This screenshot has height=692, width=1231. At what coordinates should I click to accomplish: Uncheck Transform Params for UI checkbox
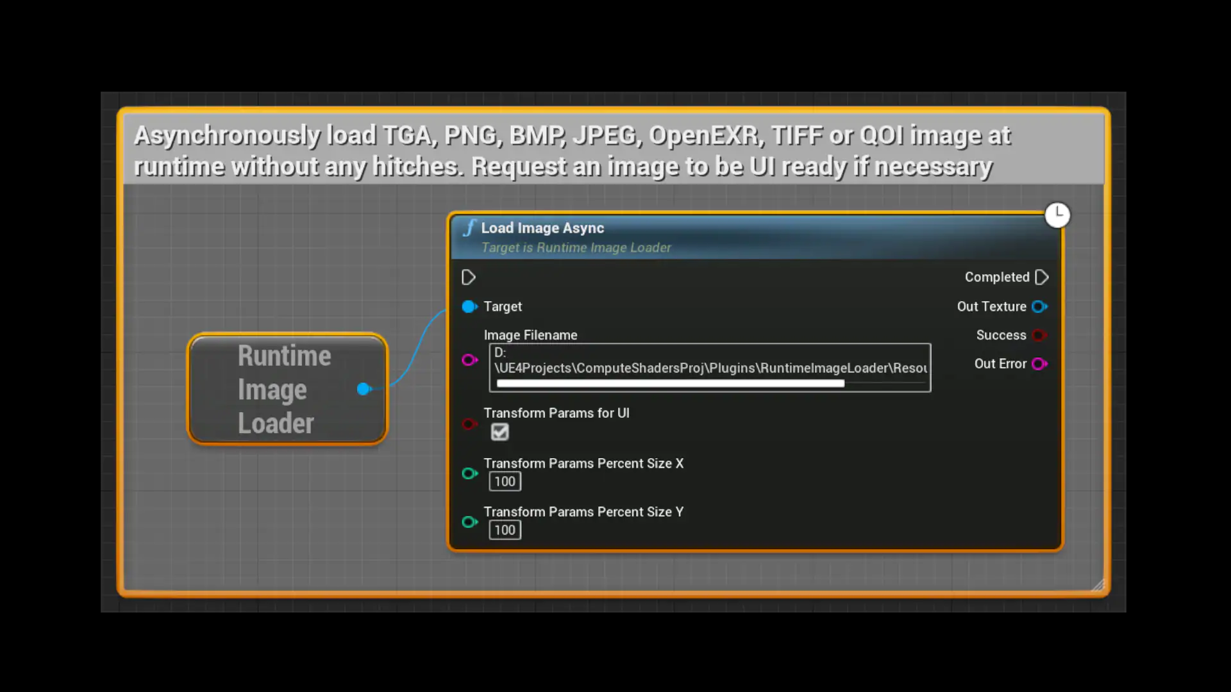[x=499, y=432]
